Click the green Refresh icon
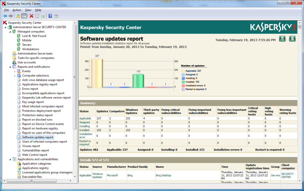304x191 pixels. 43,16
